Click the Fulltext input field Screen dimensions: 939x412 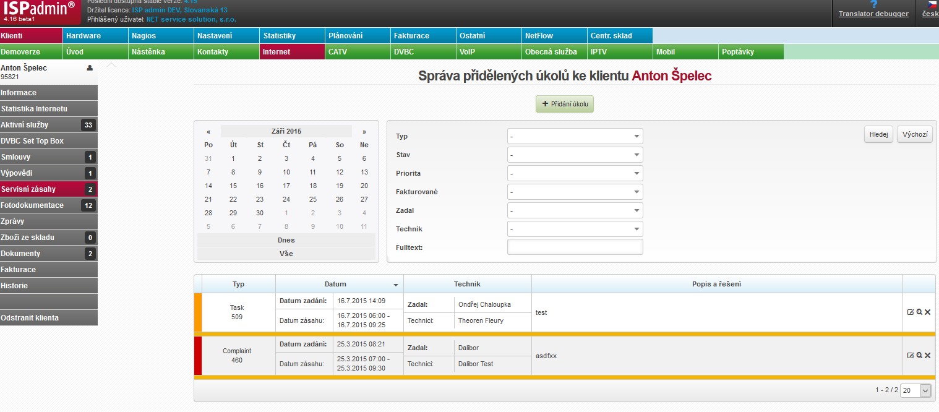click(x=575, y=247)
